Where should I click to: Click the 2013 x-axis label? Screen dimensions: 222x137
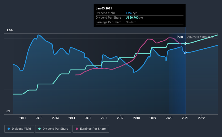coord(55,118)
